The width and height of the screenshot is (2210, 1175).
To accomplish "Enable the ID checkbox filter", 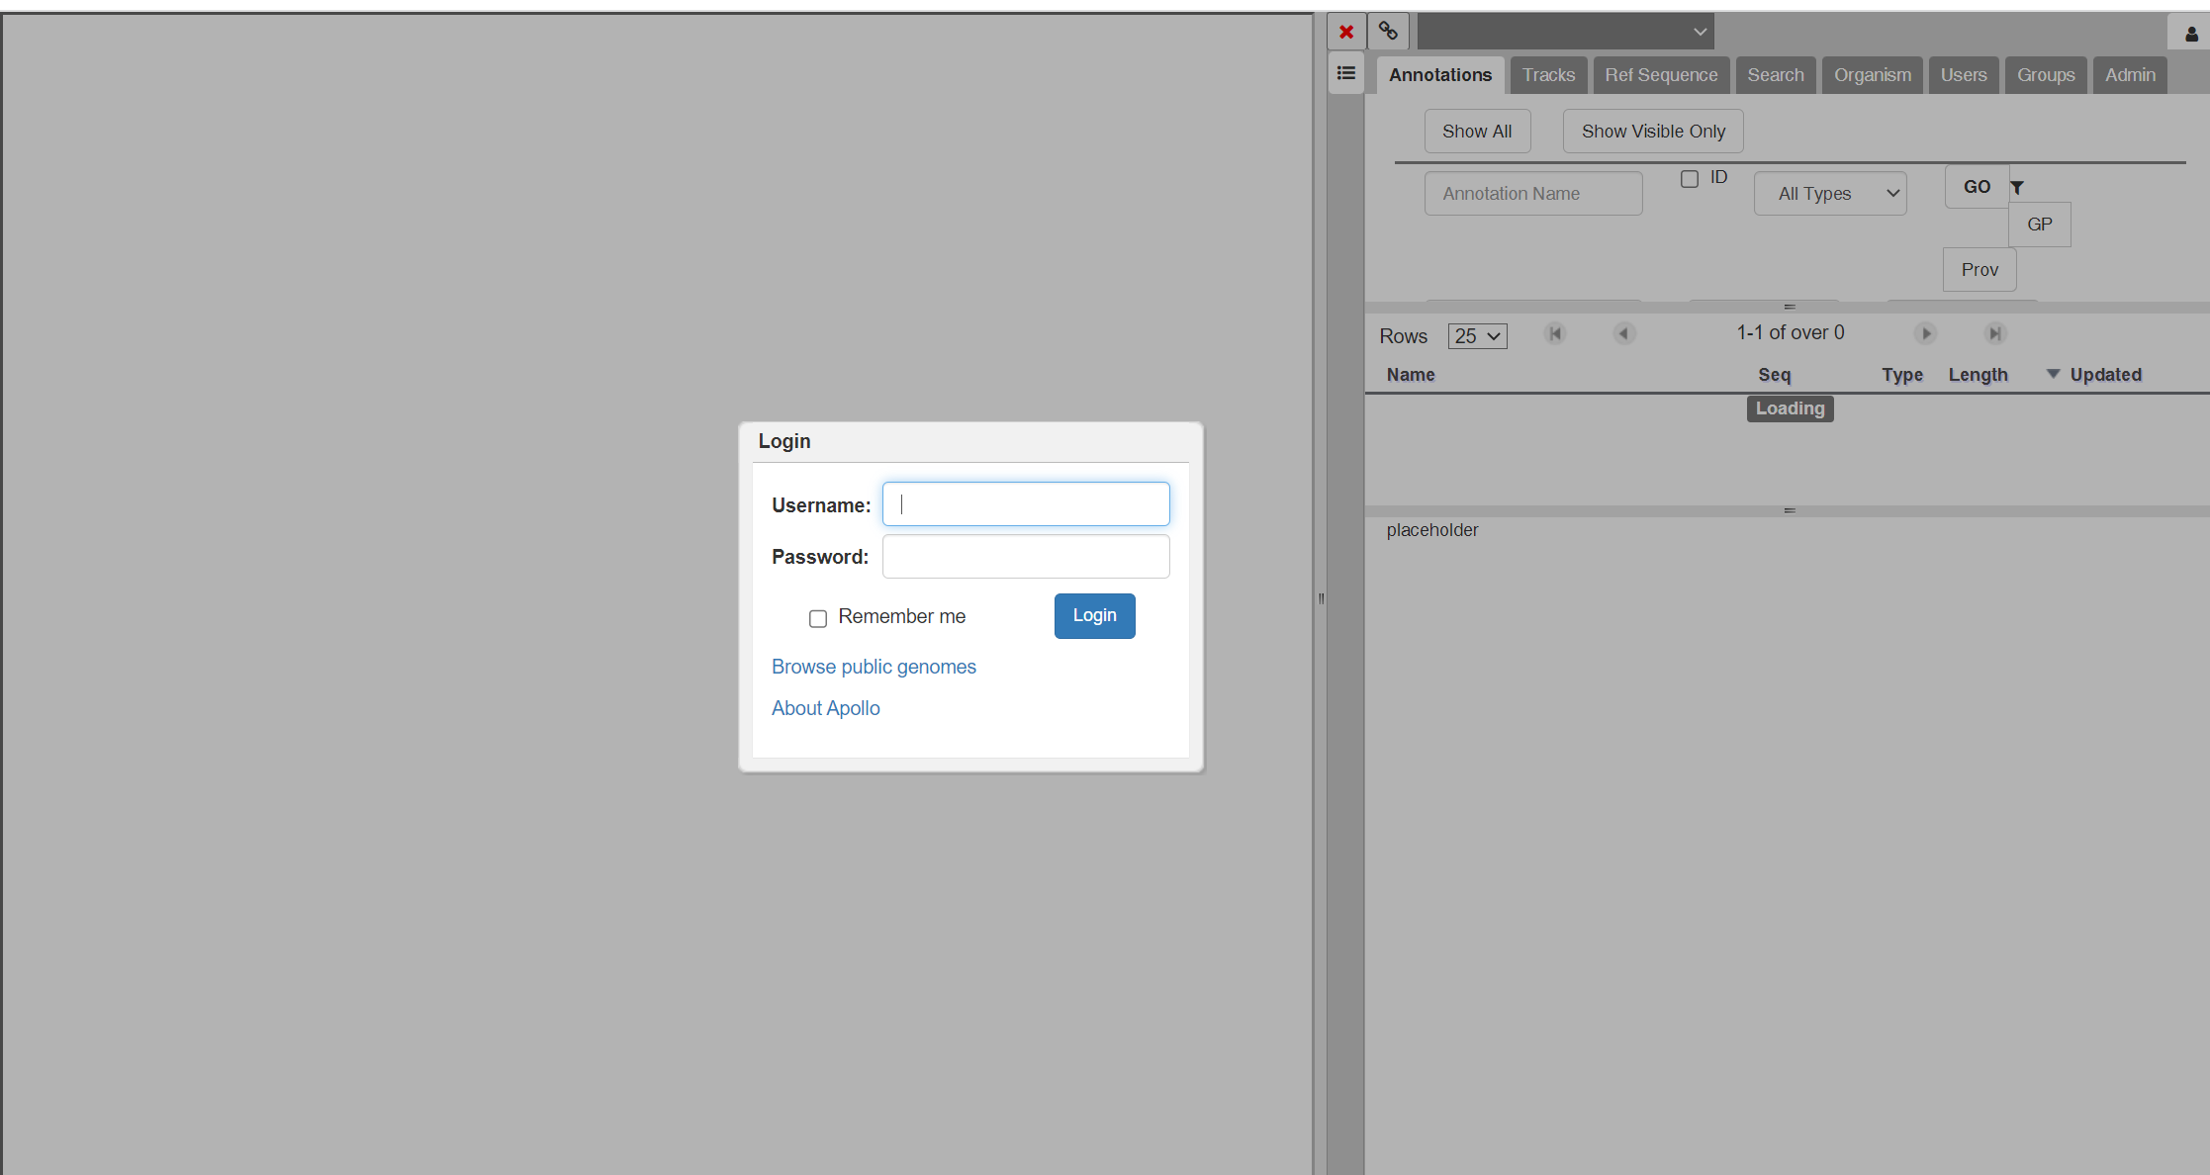I will click(x=1690, y=179).
